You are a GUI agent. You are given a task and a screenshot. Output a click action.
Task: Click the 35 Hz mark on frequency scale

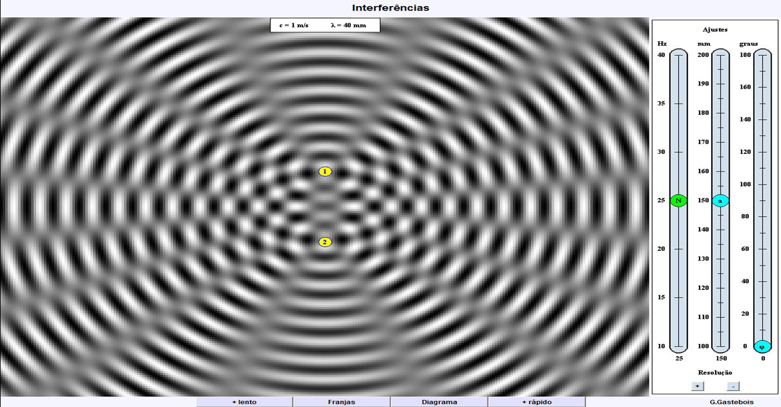coord(661,103)
